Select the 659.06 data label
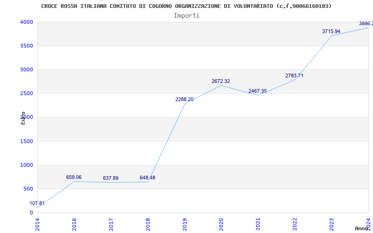 coord(74,177)
